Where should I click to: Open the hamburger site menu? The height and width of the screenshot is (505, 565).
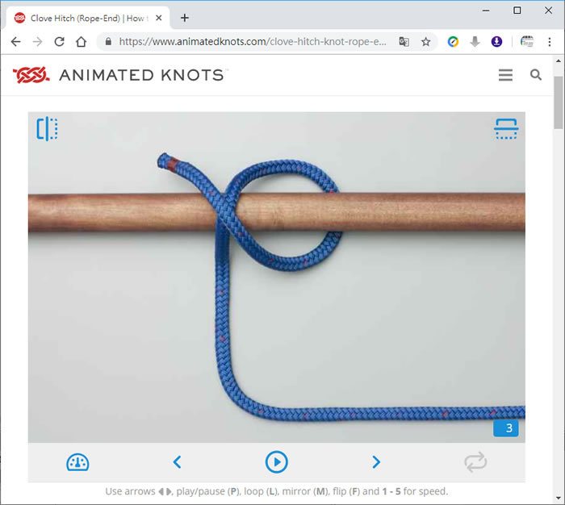[505, 75]
